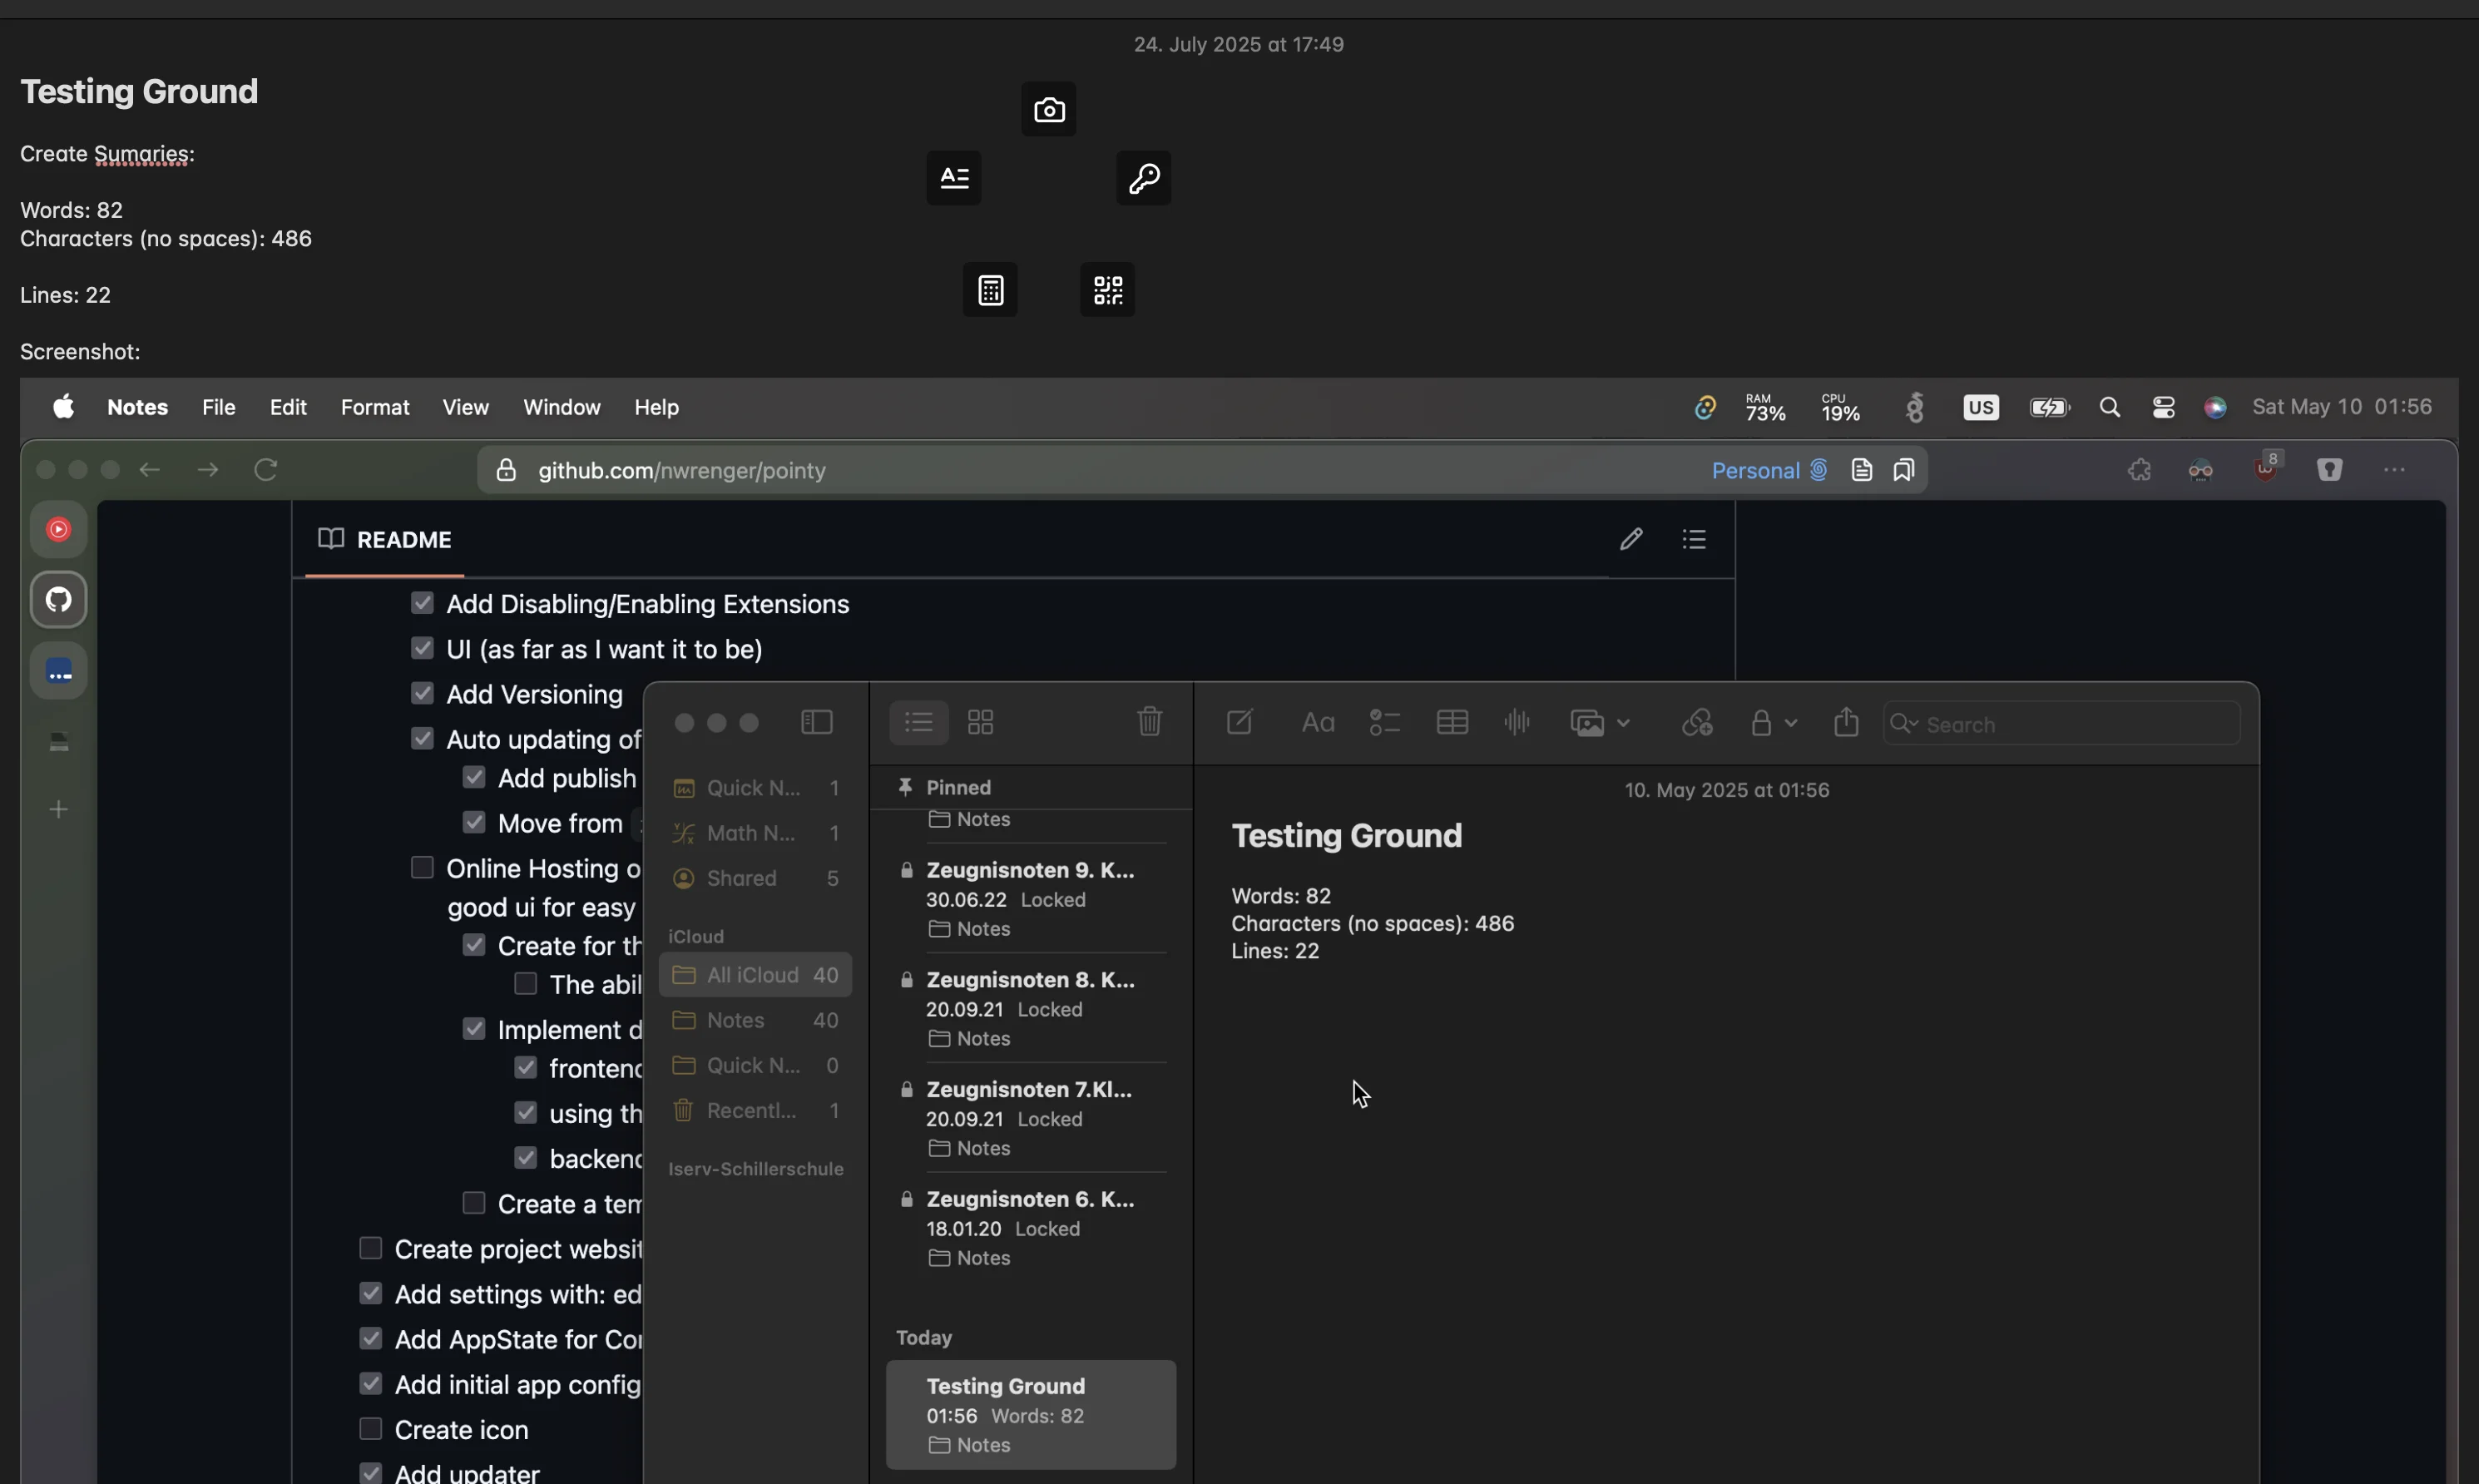Select the All iCloud folder

[755, 975]
